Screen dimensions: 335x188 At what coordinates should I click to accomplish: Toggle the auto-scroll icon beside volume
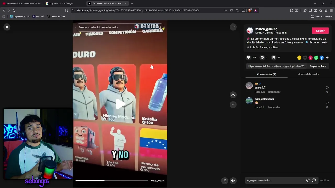coord(225,181)
